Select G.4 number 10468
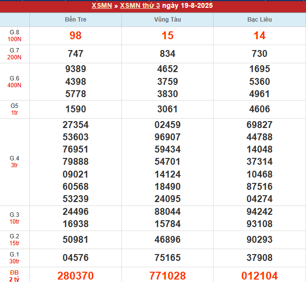Image resolution: width=306 pixels, height=282 pixels. 259,174
